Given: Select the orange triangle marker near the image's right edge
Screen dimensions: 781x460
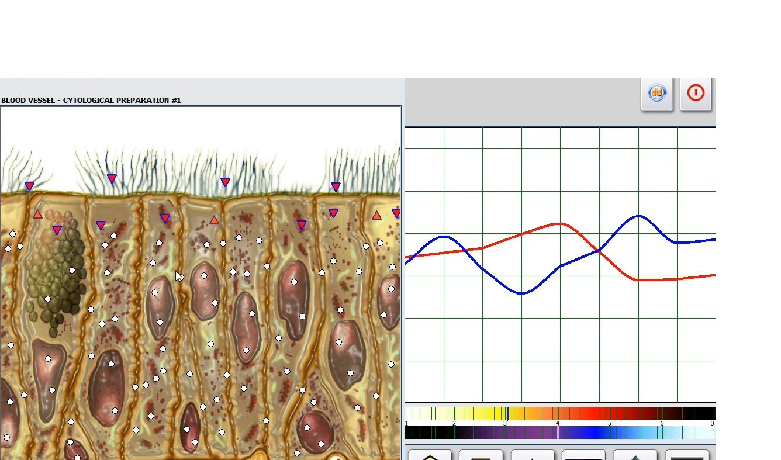Looking at the screenshot, I should 376,216.
